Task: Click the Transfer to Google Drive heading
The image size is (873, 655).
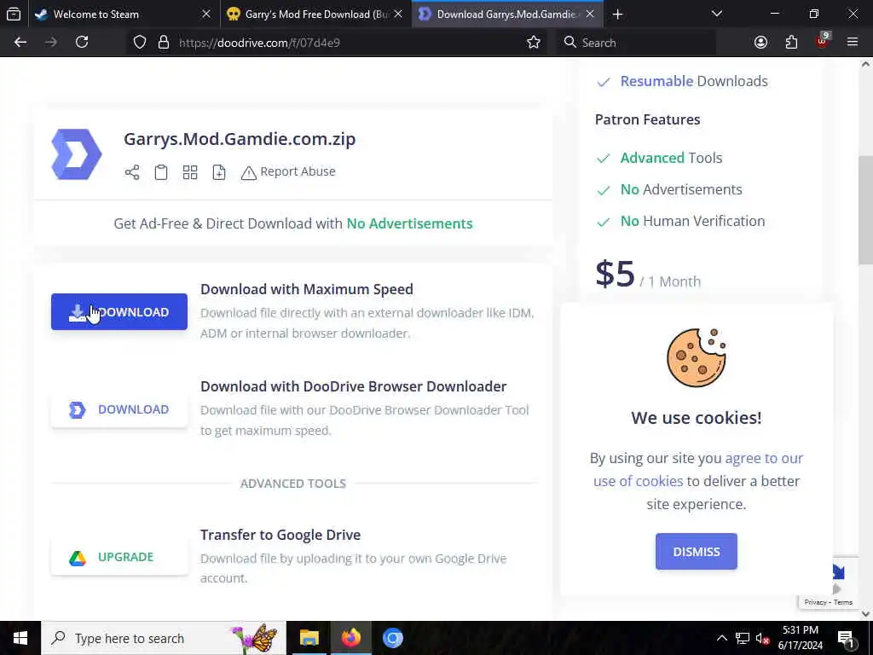Action: pos(280,535)
